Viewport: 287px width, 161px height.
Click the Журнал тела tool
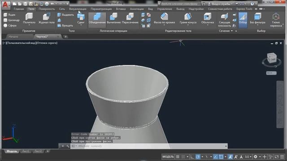pyautogui.click(x=47, y=18)
